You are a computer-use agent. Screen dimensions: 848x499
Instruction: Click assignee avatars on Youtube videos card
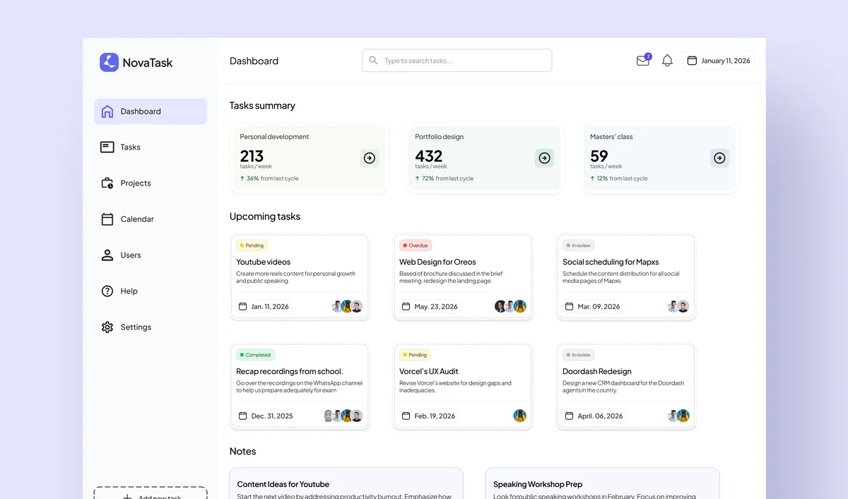tap(347, 306)
